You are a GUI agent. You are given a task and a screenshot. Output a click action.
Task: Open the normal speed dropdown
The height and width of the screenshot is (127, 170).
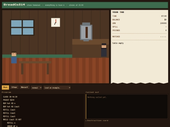(36, 88)
